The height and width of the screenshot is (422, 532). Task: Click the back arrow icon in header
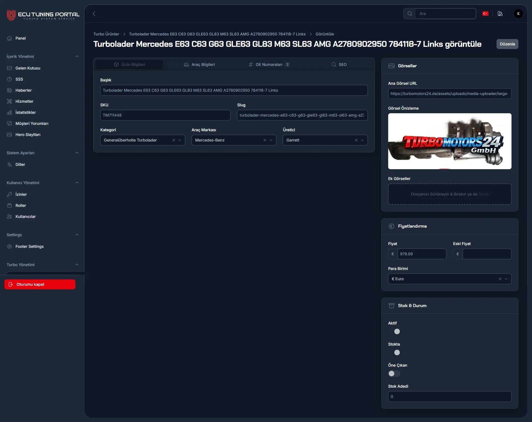tap(94, 14)
